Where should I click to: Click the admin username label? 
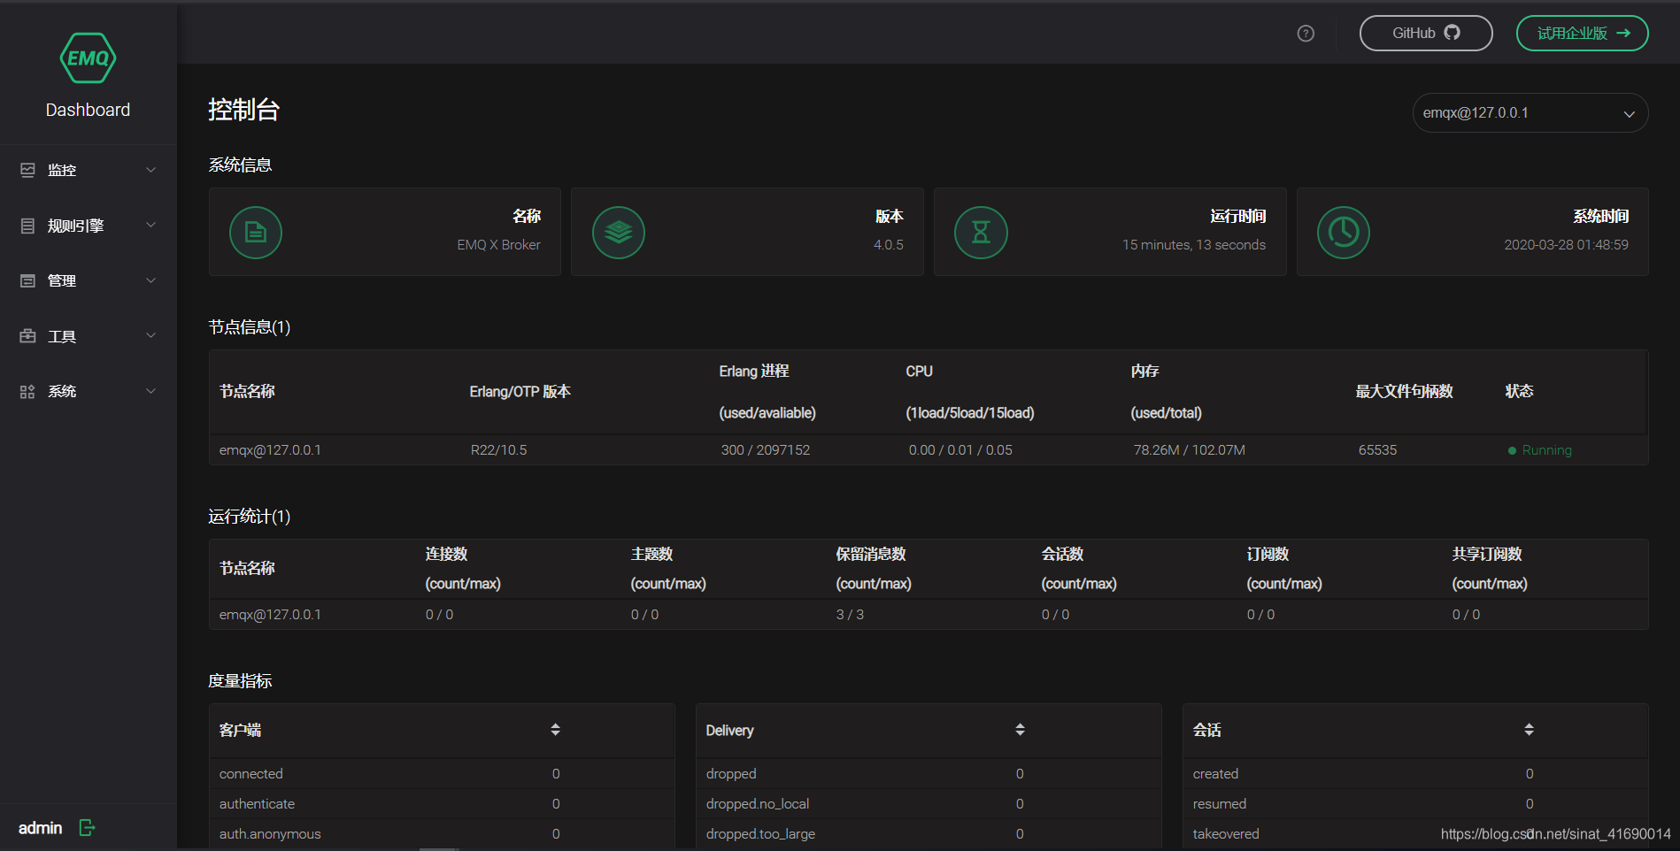click(41, 828)
